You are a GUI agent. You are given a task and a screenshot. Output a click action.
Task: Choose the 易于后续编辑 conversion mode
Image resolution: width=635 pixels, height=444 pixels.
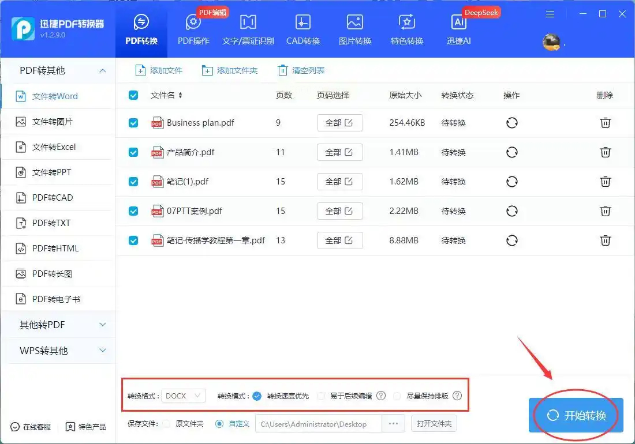(x=322, y=396)
